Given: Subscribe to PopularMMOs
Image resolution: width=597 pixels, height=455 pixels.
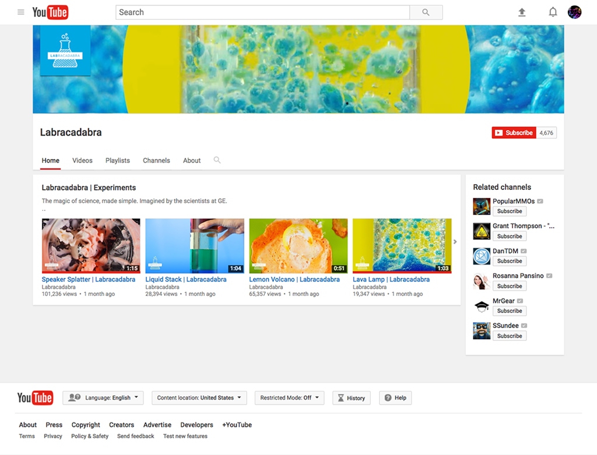Looking at the screenshot, I should pos(510,211).
